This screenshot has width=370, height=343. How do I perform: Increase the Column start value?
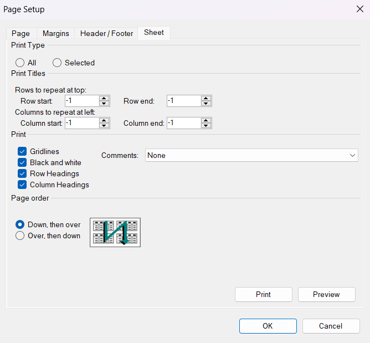tap(104, 120)
